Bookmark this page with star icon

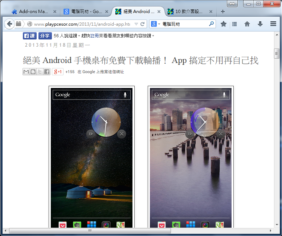point(223,24)
